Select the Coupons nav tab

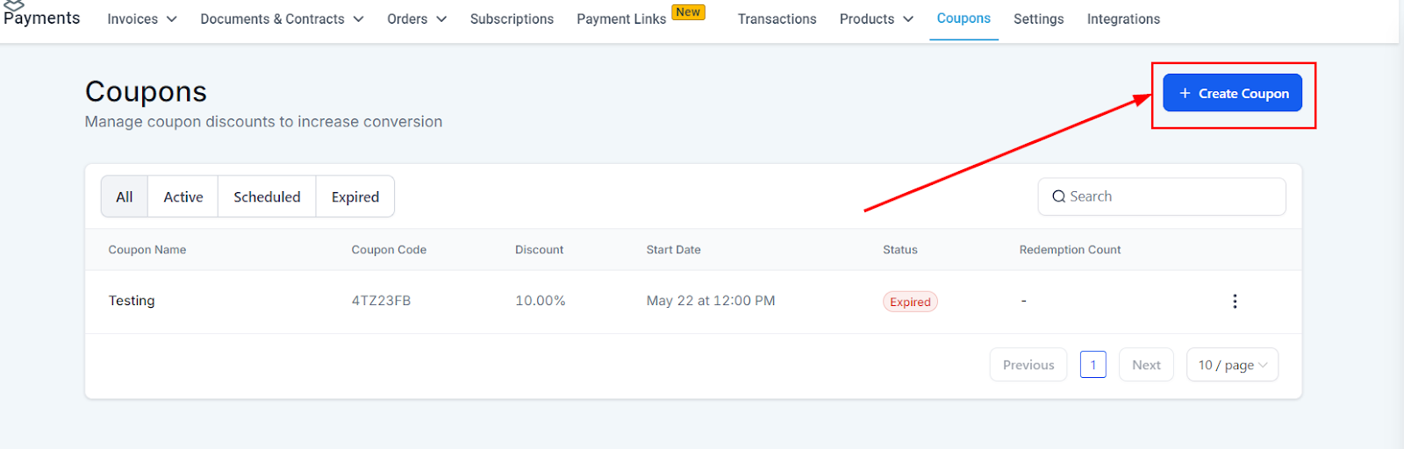tap(963, 18)
